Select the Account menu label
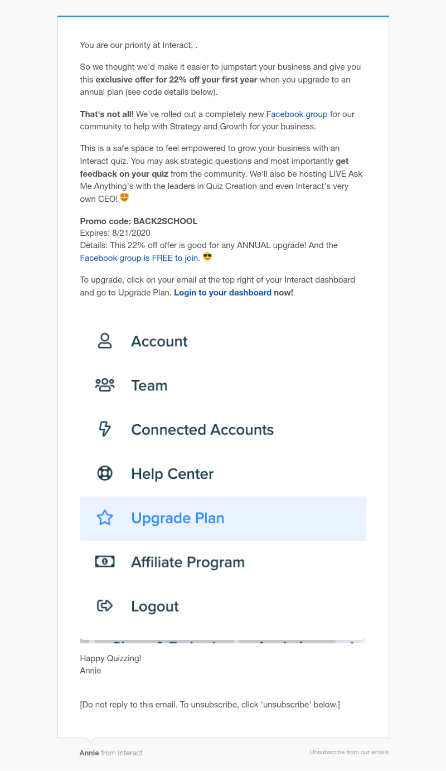Screen dimensions: 446x771 click(x=159, y=341)
